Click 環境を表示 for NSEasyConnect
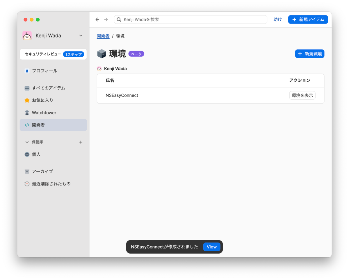 coord(302,95)
